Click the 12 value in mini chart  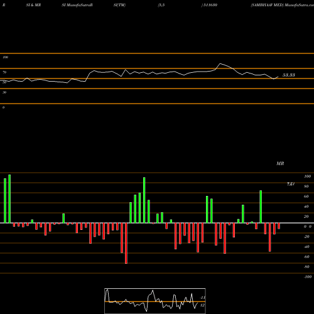[x=202, y=305]
